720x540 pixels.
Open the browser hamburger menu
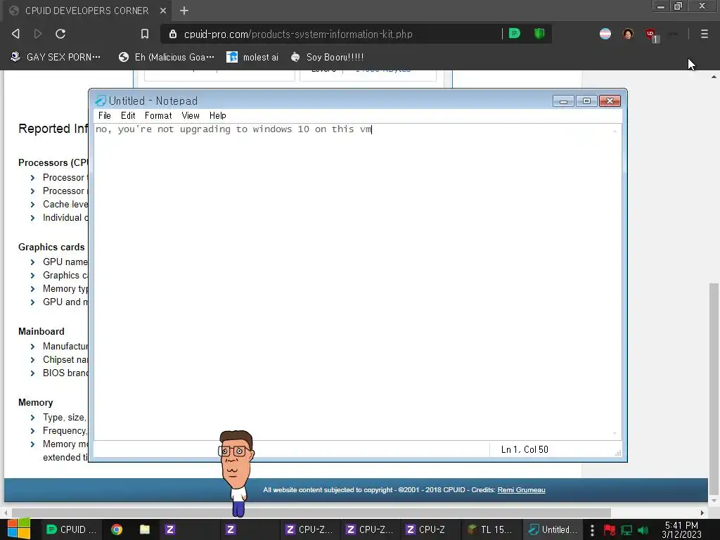(x=704, y=34)
